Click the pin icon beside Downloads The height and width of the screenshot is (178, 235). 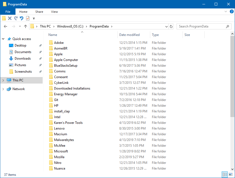pos(40,58)
